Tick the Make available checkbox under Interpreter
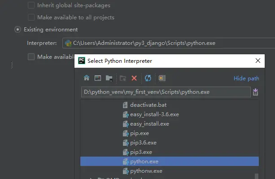Screen dimensions: 275x179 pos(31,57)
